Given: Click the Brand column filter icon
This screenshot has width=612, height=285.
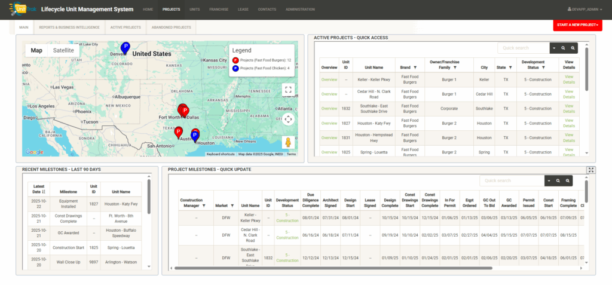Looking at the screenshot, I should [415, 68].
